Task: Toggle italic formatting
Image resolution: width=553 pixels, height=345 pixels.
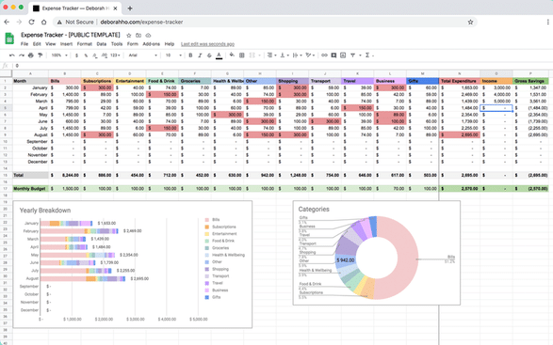Action: [200, 55]
